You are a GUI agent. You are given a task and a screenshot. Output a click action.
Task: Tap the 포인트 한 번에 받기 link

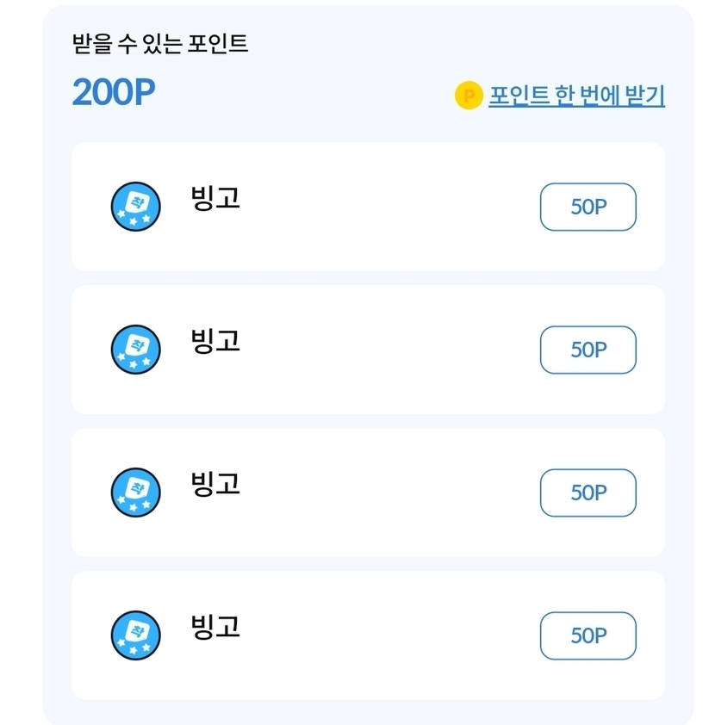click(x=576, y=96)
